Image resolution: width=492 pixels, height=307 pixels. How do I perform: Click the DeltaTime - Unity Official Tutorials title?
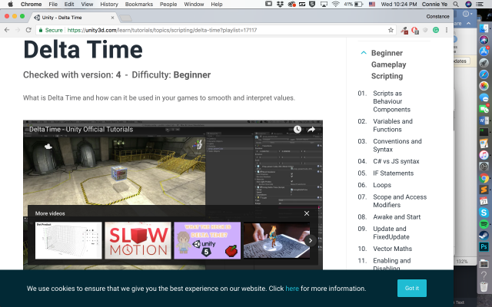(81, 130)
